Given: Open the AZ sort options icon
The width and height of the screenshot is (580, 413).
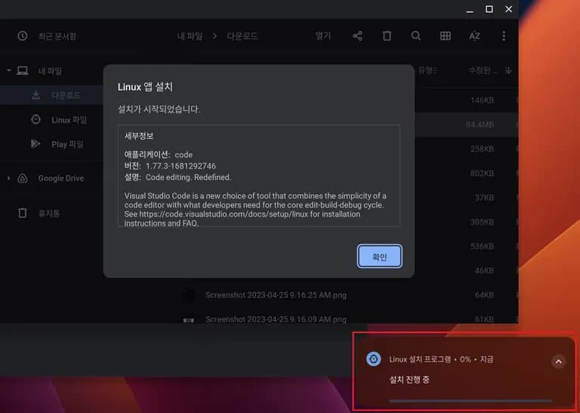Looking at the screenshot, I should 474,36.
